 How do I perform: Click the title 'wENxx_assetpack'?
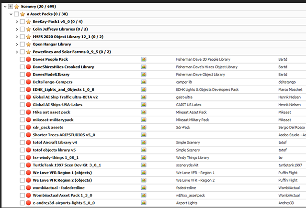191,196
